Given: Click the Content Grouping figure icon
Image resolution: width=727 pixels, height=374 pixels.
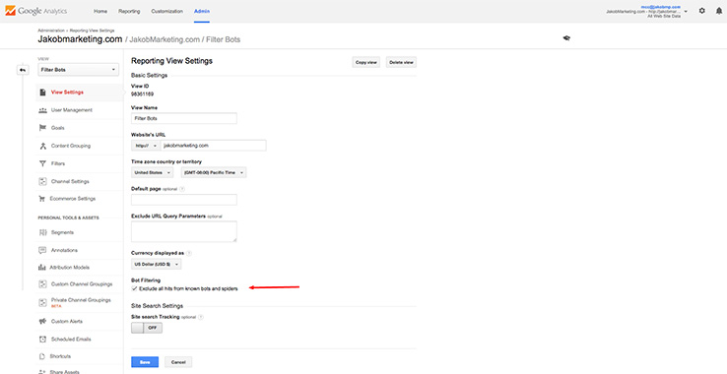Looking at the screenshot, I should pos(42,146).
